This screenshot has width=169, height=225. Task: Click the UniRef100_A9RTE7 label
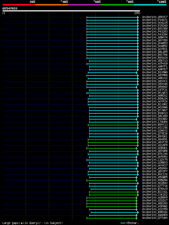click(x=155, y=69)
